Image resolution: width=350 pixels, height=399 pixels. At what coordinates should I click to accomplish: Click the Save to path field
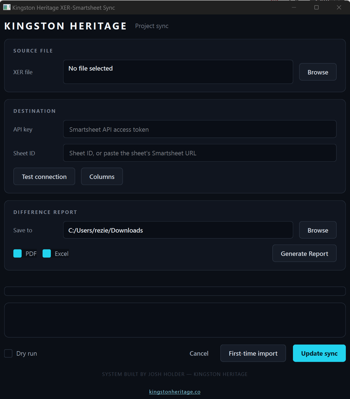[178, 230]
